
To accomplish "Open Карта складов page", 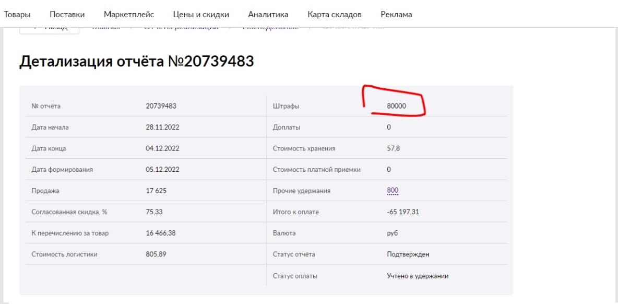I will [334, 15].
